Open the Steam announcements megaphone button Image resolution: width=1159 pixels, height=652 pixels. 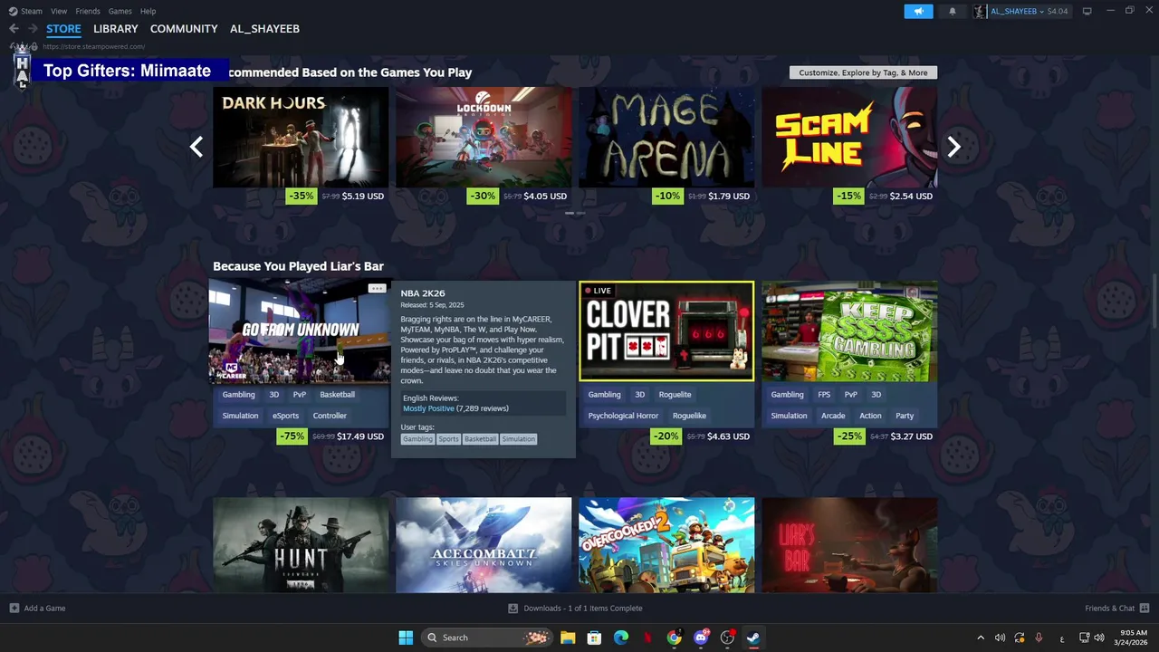918,11
